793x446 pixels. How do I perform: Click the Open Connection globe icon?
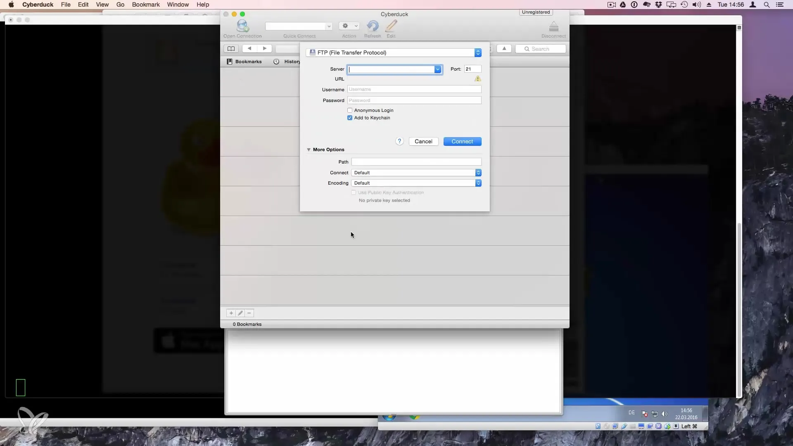coord(242,26)
